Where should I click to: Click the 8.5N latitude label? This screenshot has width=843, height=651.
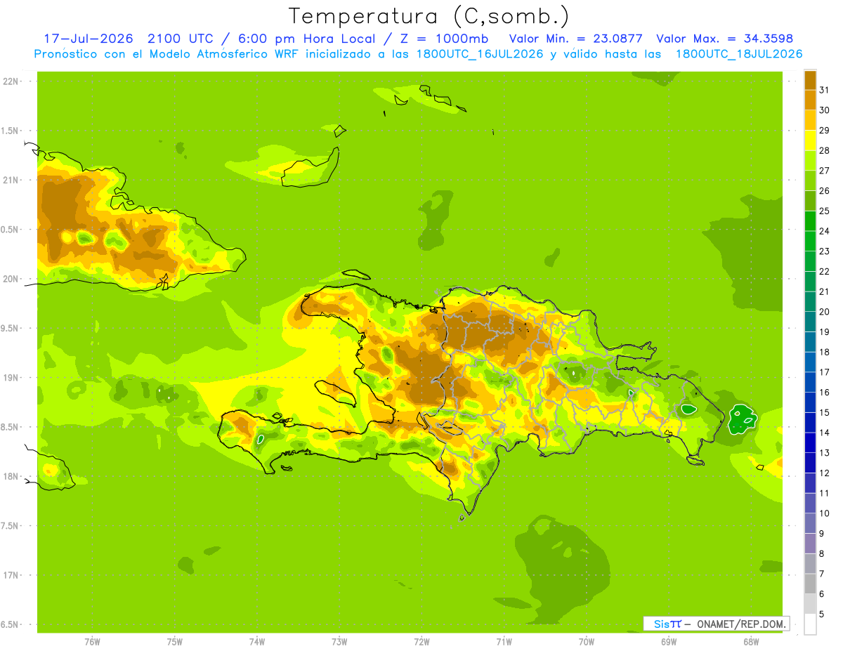10,427
